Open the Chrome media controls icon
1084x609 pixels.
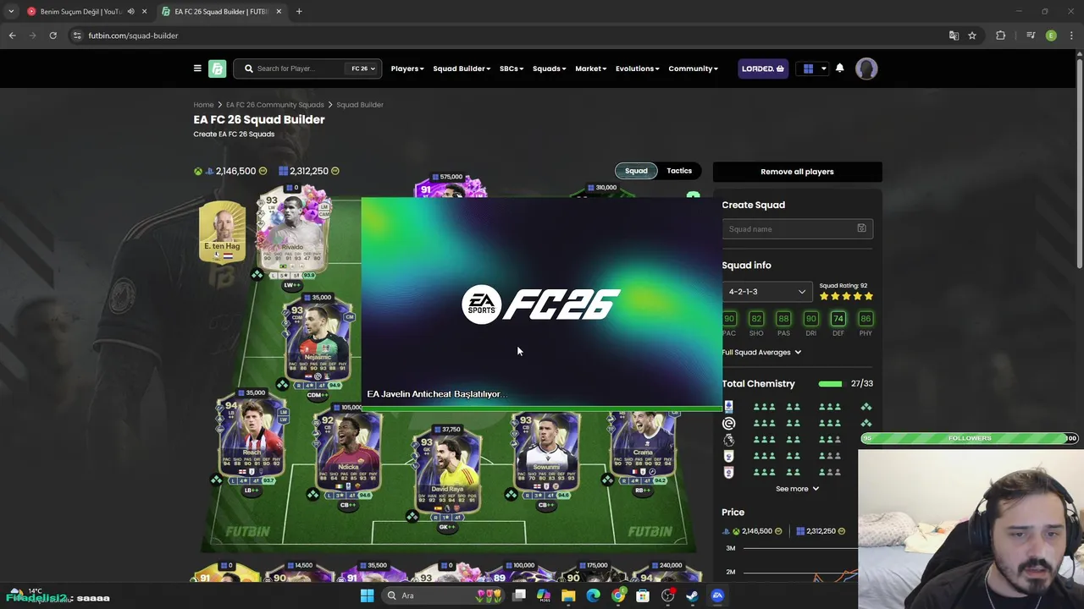[1031, 36]
